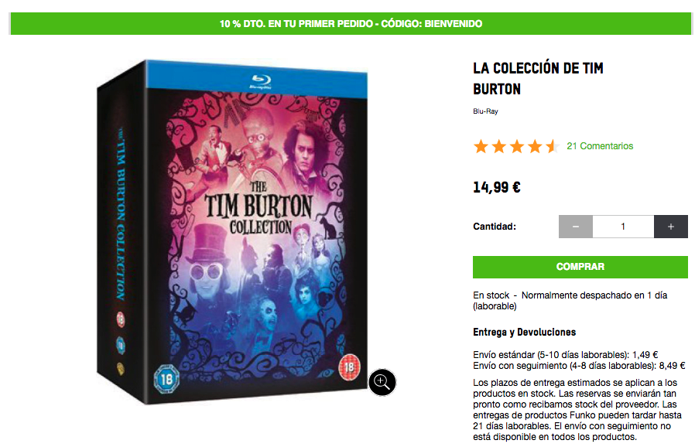Screen dimensions: 695x447
Task: Click the Blu-ray logo on the box top
Action: [260, 81]
